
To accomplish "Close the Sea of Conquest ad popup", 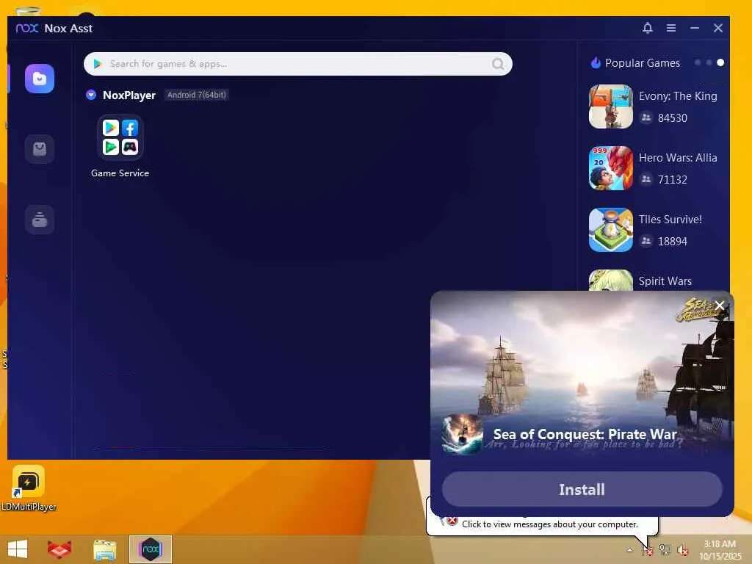I will (x=720, y=305).
